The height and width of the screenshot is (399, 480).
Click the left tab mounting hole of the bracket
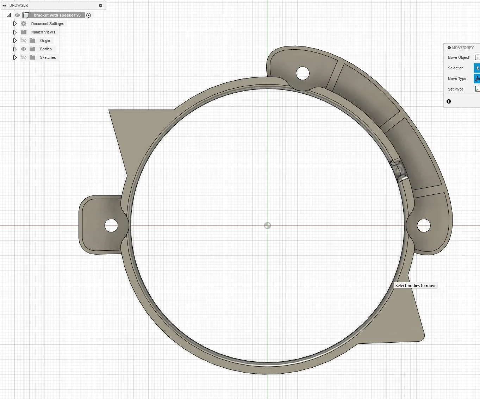(111, 225)
